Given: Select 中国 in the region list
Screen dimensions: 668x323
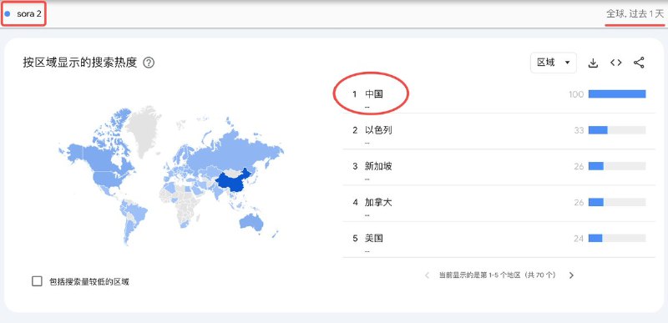Looking at the screenshot, I should pos(373,94).
